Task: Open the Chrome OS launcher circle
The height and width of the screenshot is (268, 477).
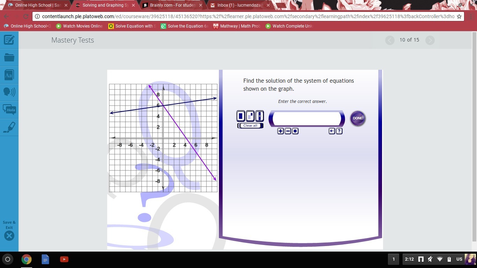Action: coord(8,259)
